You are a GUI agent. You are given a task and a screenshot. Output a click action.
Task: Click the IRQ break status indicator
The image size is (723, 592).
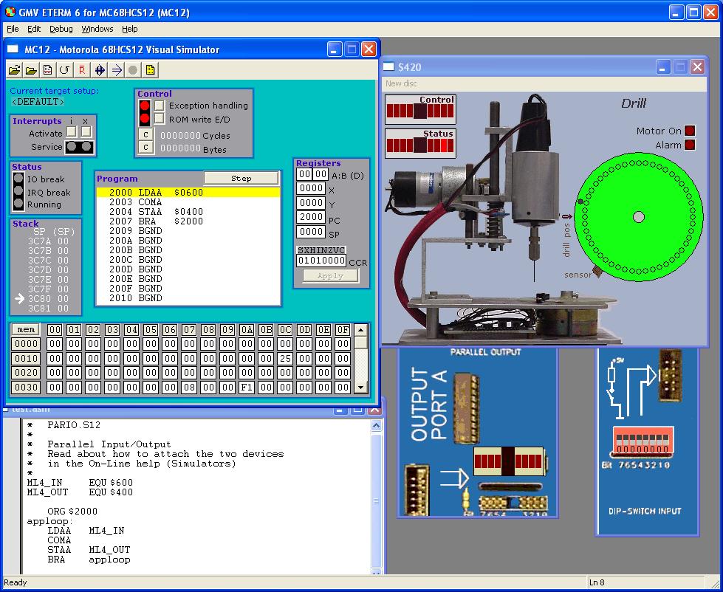(x=18, y=190)
